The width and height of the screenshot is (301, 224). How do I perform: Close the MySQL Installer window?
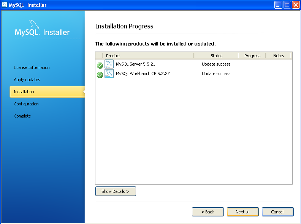coord(296,5)
